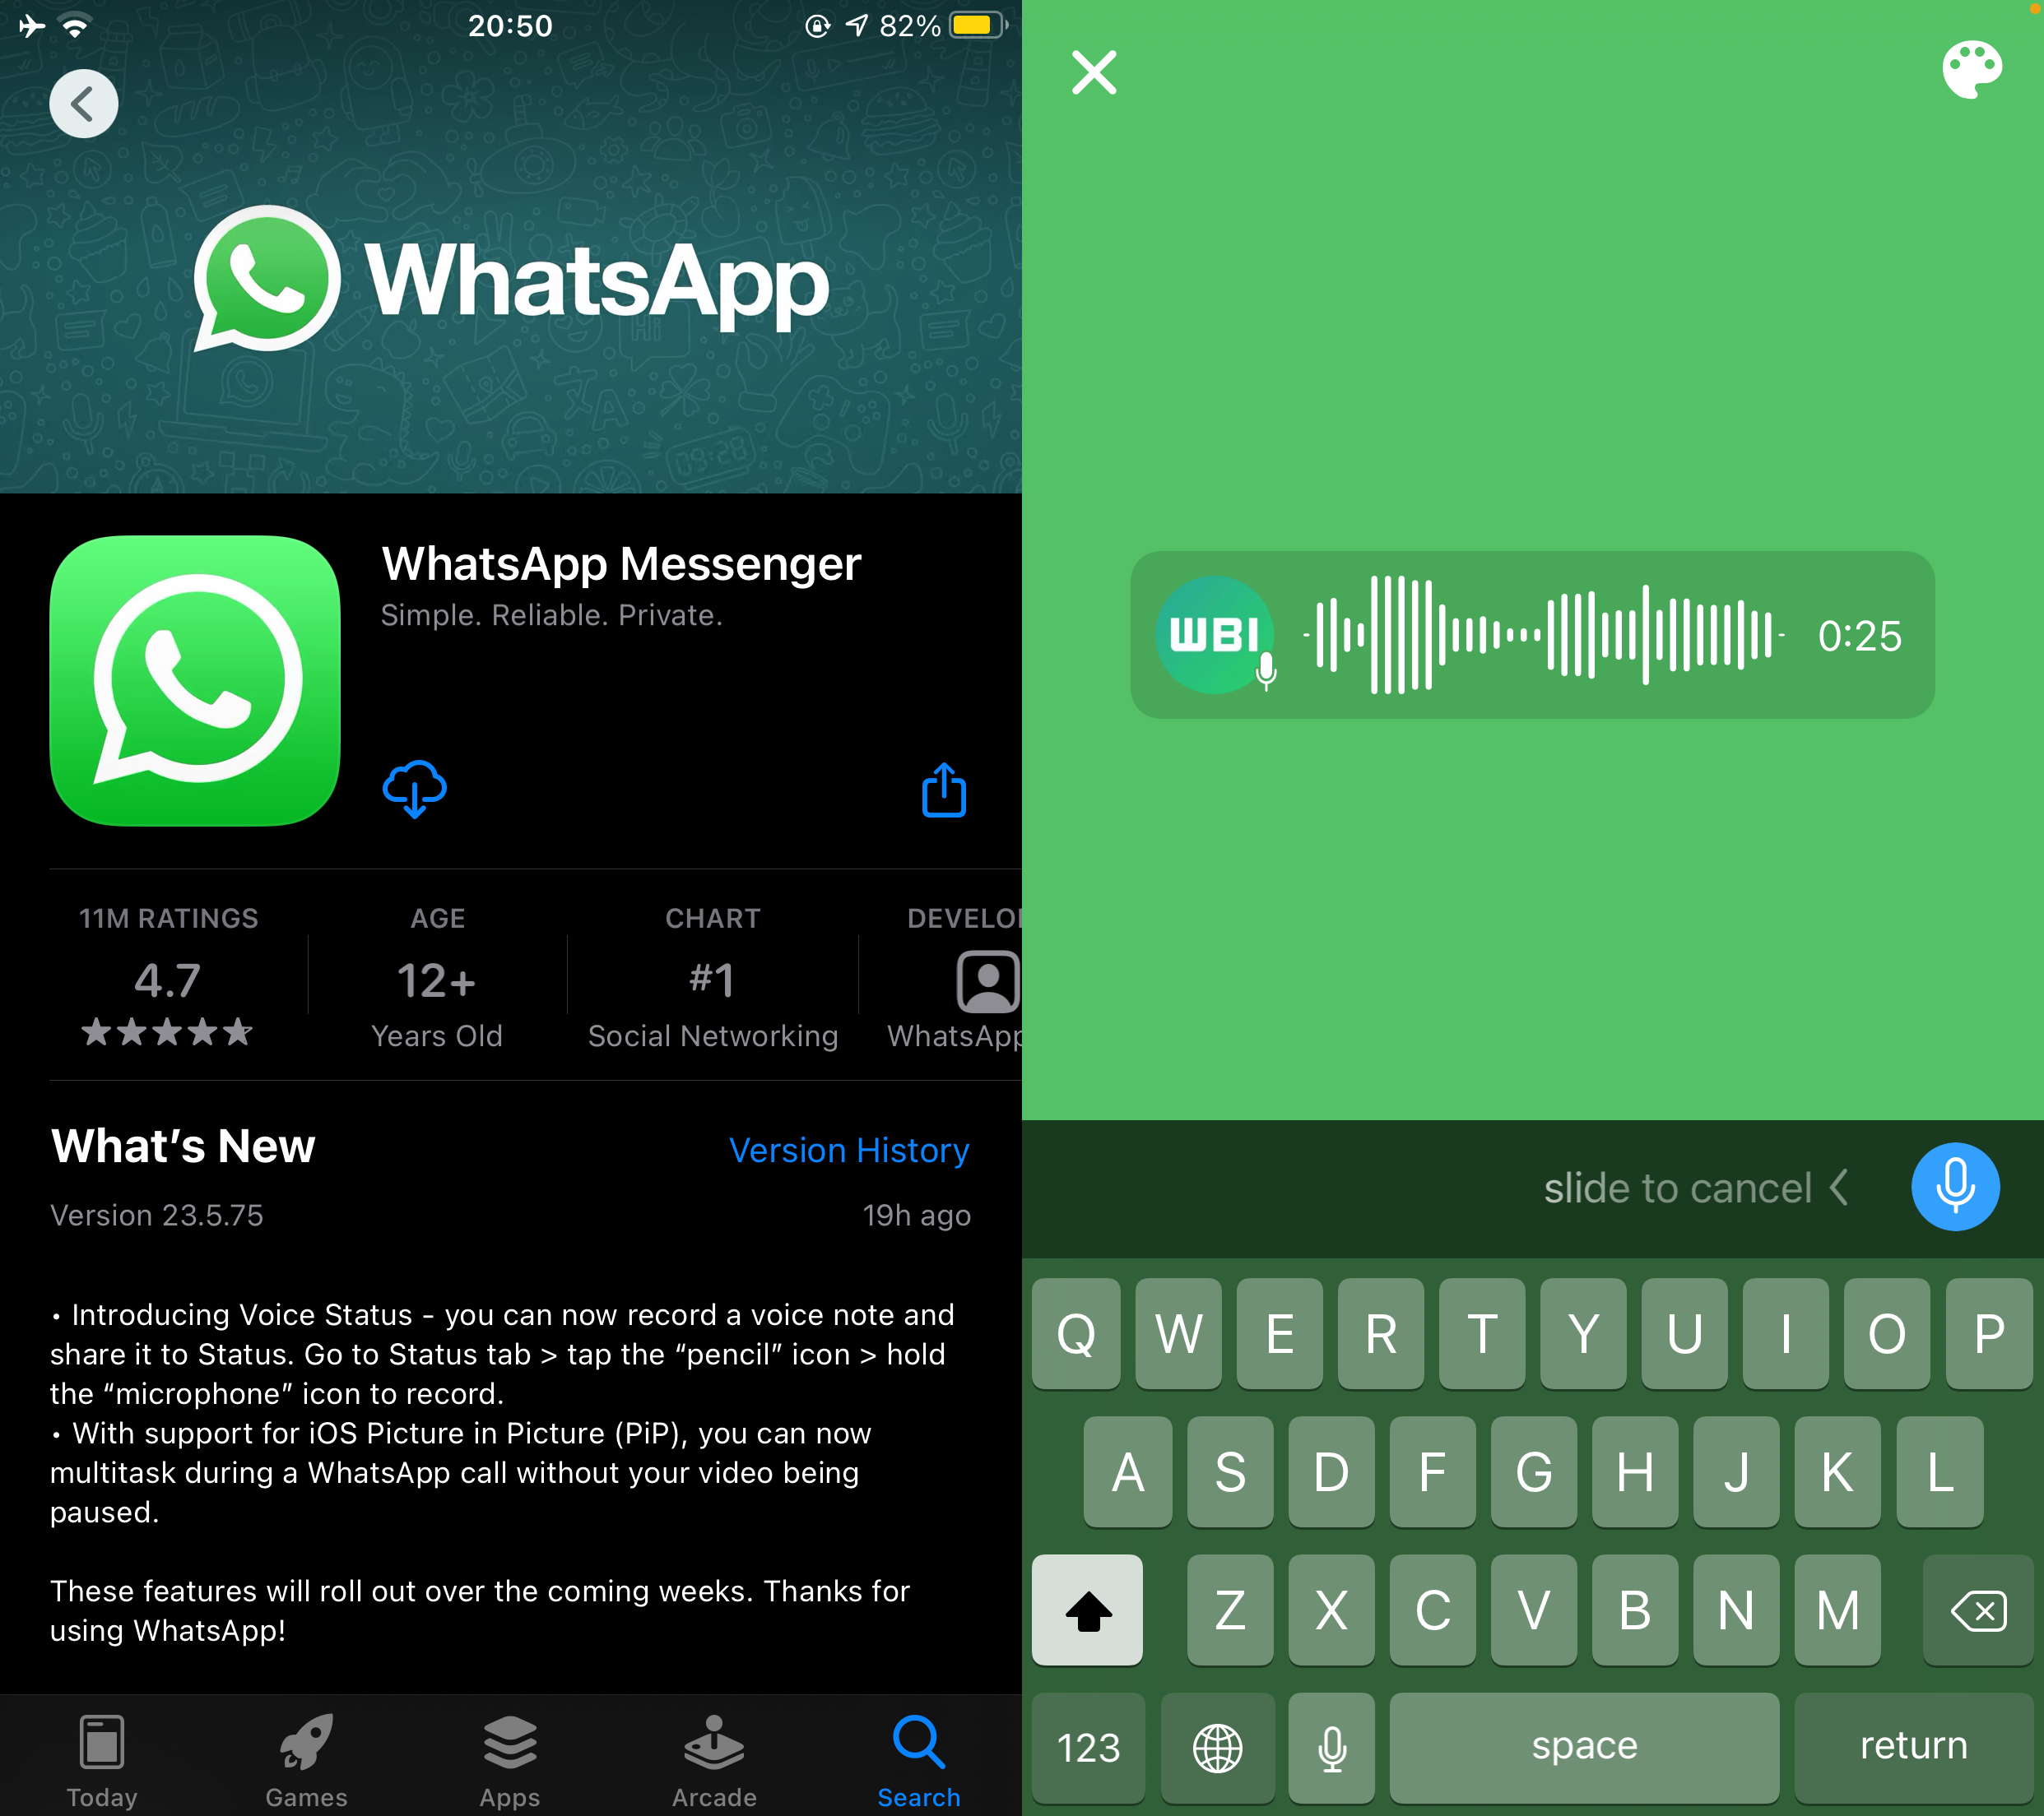The image size is (2044, 1816).
Task: Tap the Version History link
Action: tap(848, 1151)
